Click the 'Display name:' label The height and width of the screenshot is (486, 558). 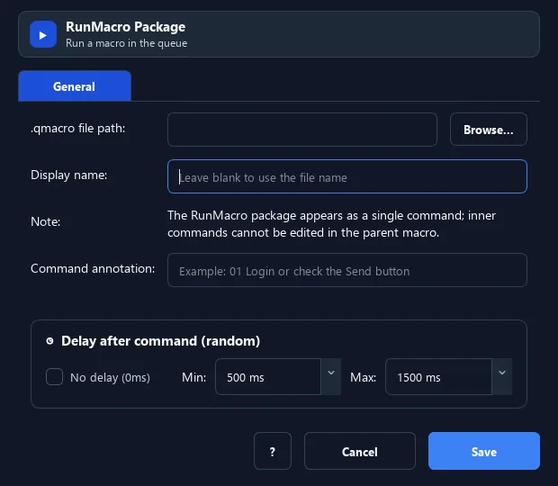coord(69,175)
